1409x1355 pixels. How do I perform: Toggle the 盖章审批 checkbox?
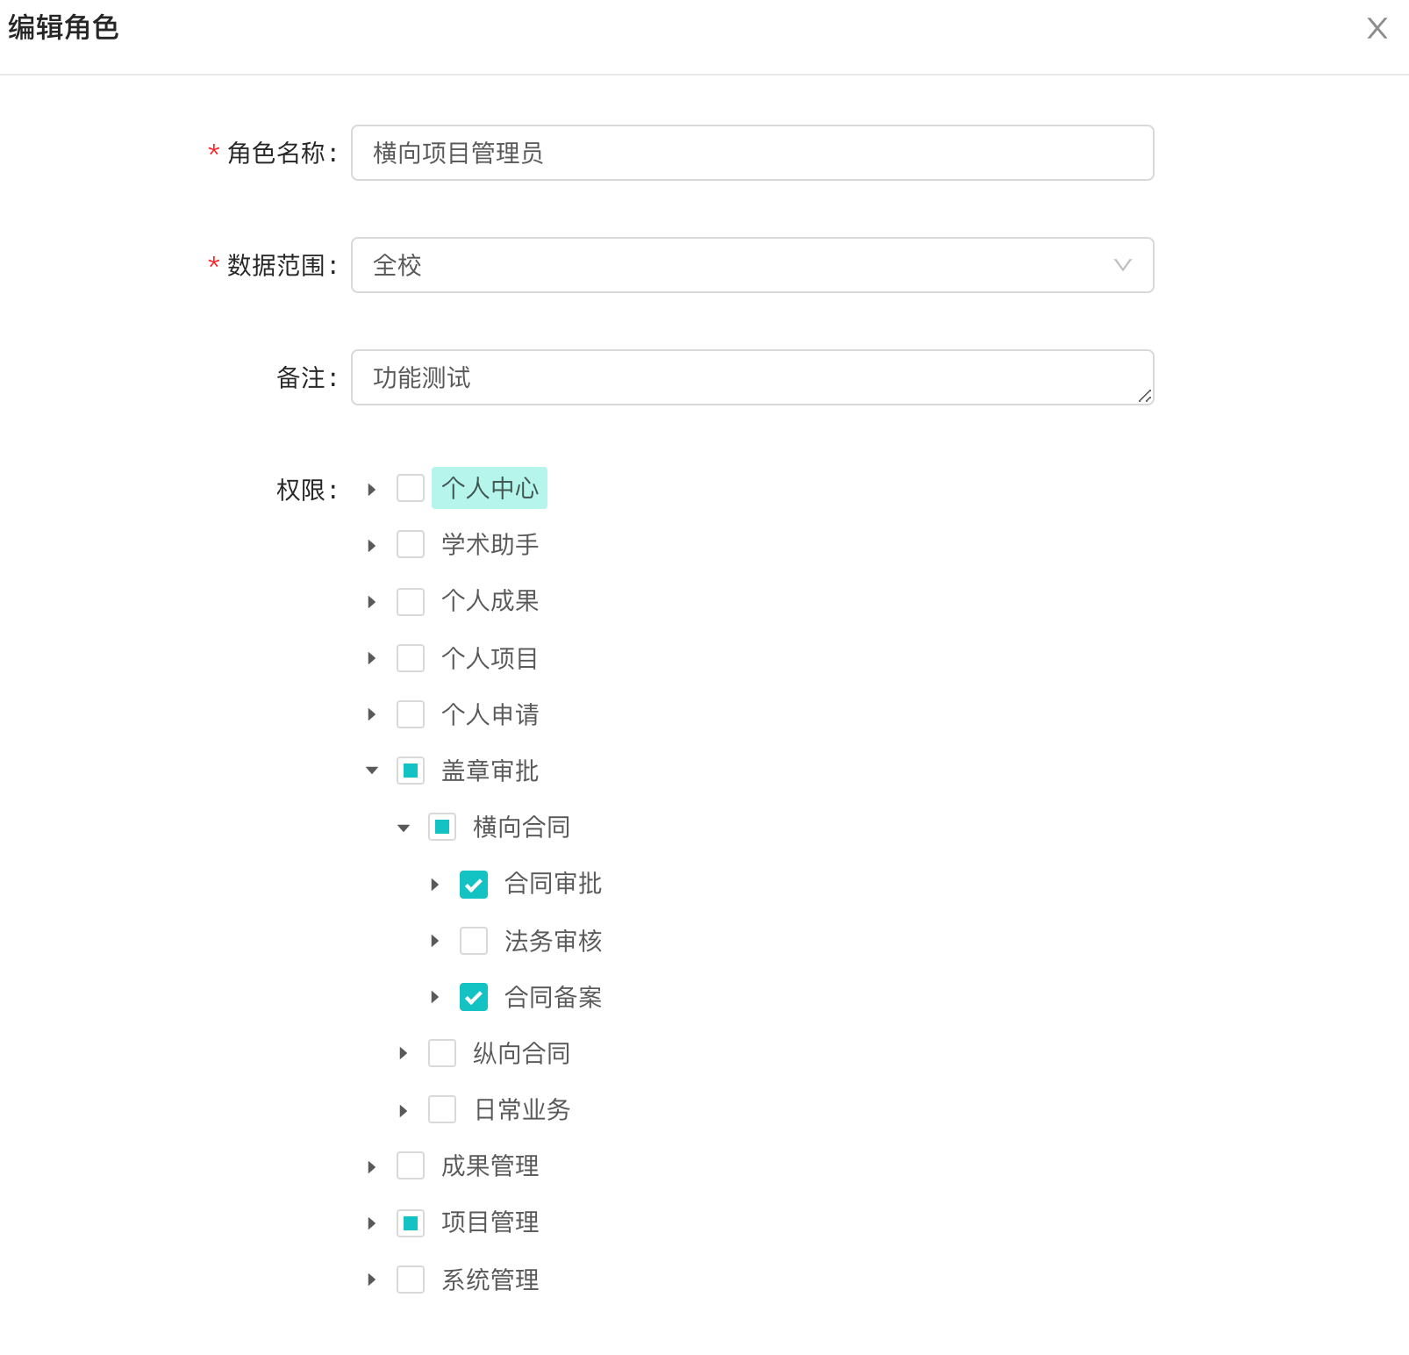tap(411, 771)
